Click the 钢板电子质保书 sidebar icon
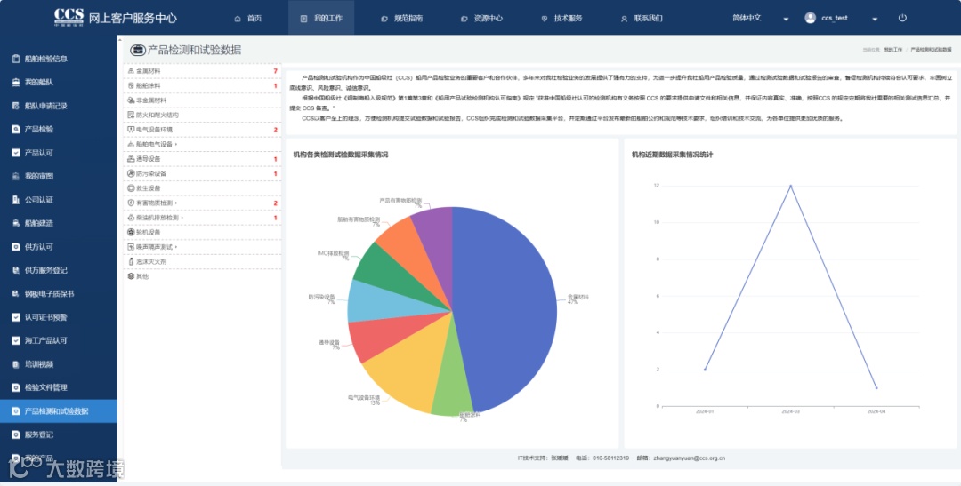961x486 pixels. click(17, 294)
